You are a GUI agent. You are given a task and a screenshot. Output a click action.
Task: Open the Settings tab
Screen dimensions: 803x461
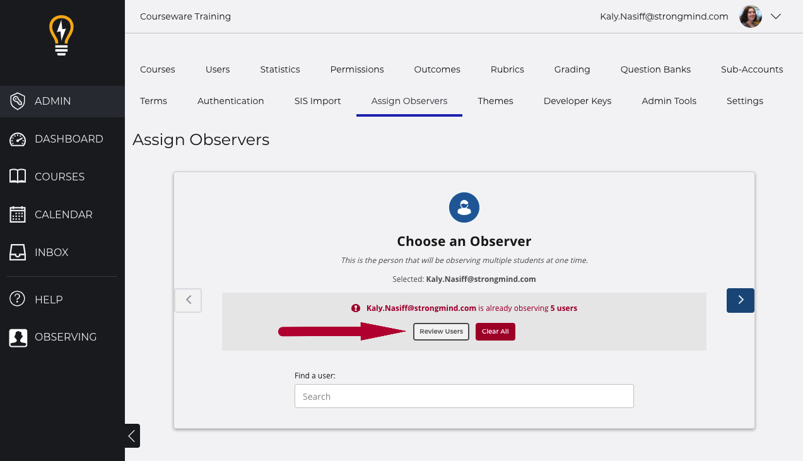745,101
